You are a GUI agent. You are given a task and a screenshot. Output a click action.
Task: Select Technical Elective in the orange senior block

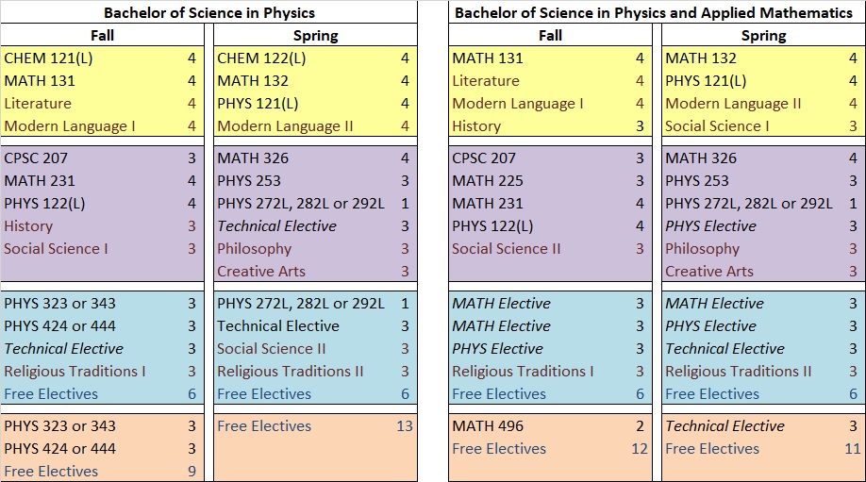(724, 425)
